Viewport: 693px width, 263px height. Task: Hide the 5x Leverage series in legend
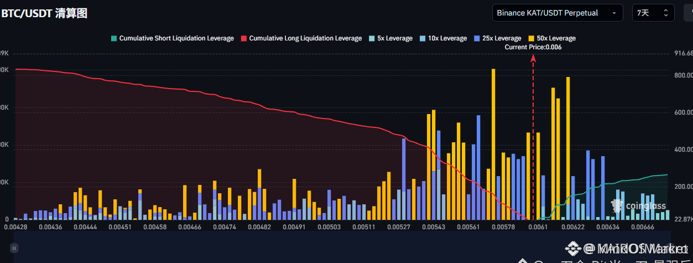coord(390,38)
